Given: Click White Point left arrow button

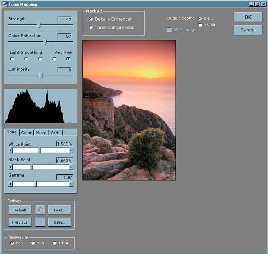Looking at the screenshot, I should pos(10,150).
